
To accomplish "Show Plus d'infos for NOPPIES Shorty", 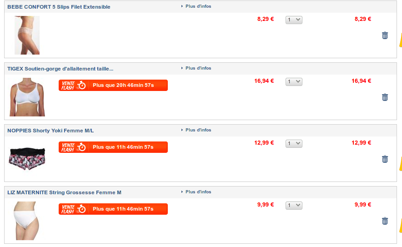I will [x=198, y=130].
